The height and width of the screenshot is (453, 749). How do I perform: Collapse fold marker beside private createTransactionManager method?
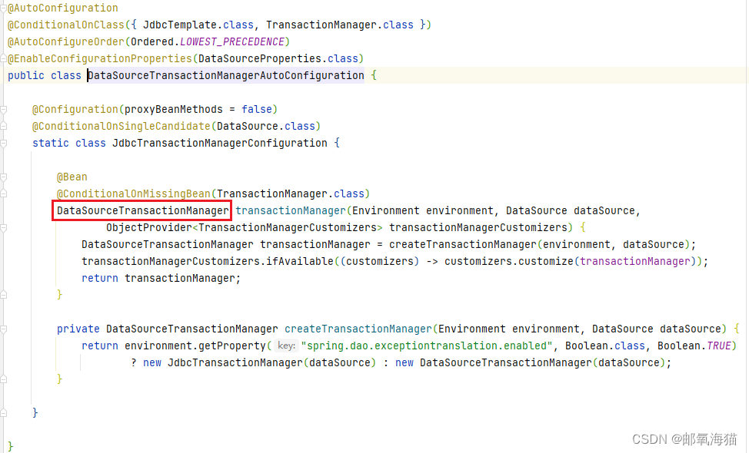[x=3, y=329]
